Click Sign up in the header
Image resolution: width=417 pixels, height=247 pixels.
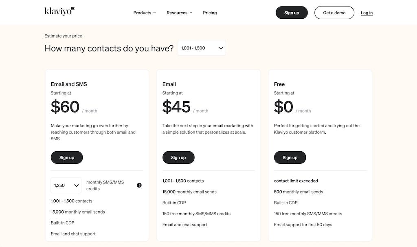click(292, 13)
